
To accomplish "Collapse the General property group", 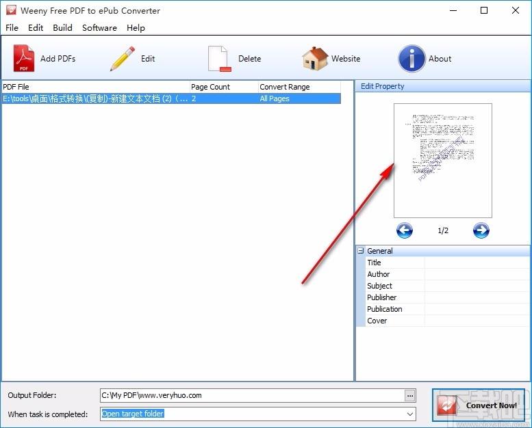I will tap(361, 251).
